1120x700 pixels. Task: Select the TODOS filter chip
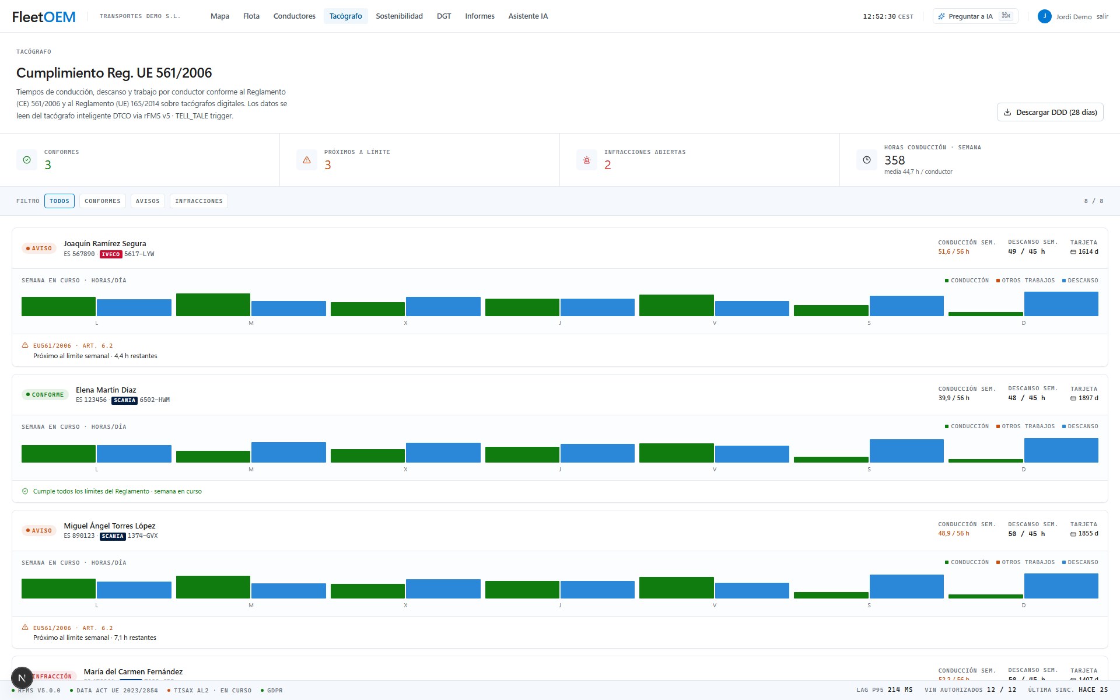pyautogui.click(x=60, y=201)
